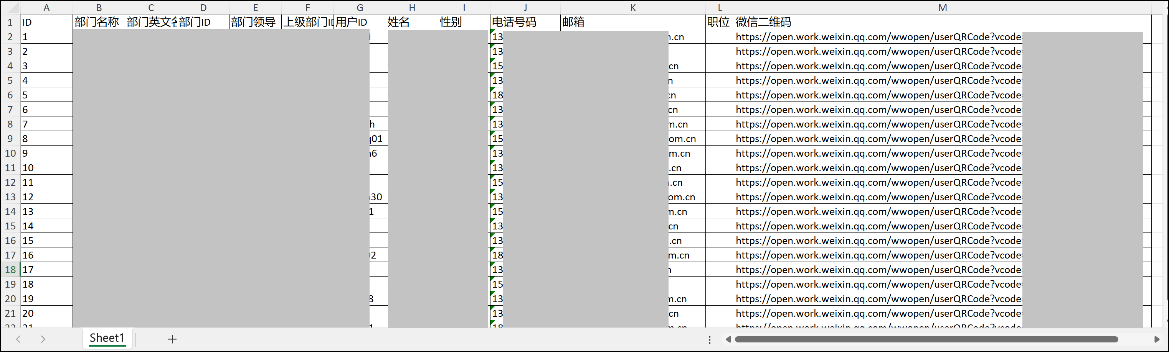Select column J header

pyautogui.click(x=525, y=8)
